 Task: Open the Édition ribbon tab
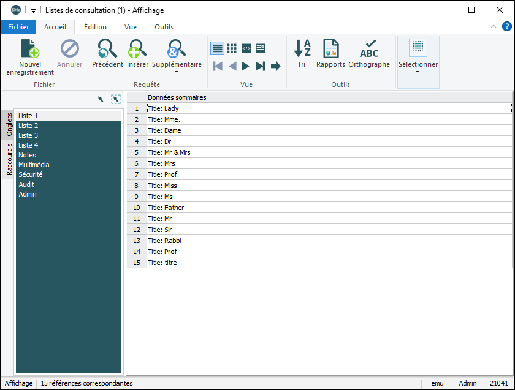[95, 27]
